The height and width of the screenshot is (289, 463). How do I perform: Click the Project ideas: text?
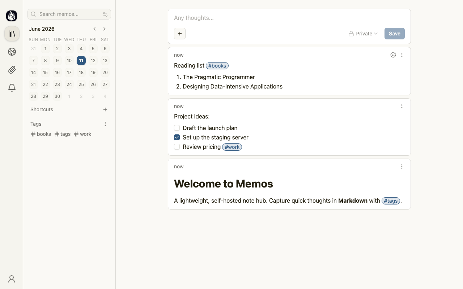coord(192,116)
